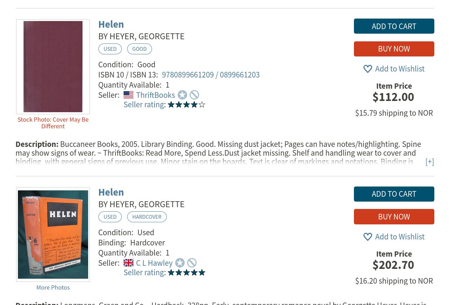Add the $112.00 Helen listing to cart
Viewport: 461px width, 305px height.
pyautogui.click(x=394, y=26)
